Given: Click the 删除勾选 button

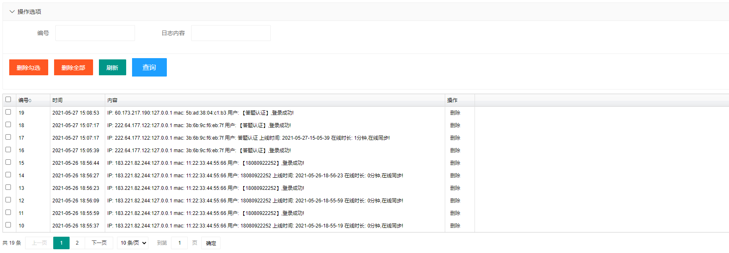Looking at the screenshot, I should click(29, 67).
